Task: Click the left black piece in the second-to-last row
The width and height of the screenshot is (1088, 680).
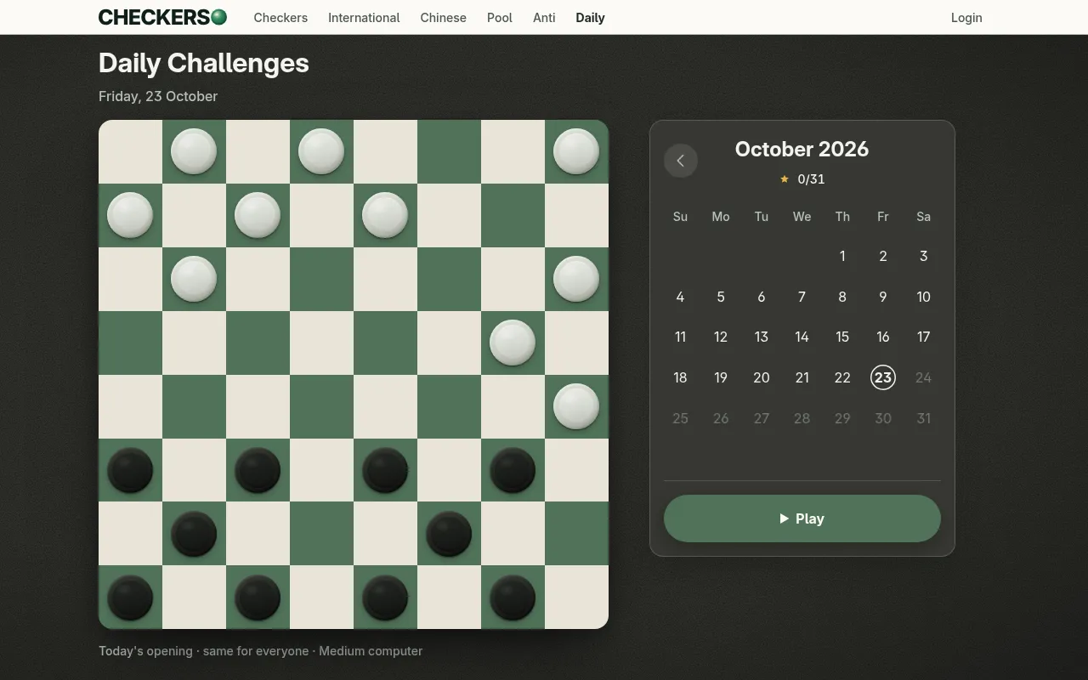Action: [194, 534]
